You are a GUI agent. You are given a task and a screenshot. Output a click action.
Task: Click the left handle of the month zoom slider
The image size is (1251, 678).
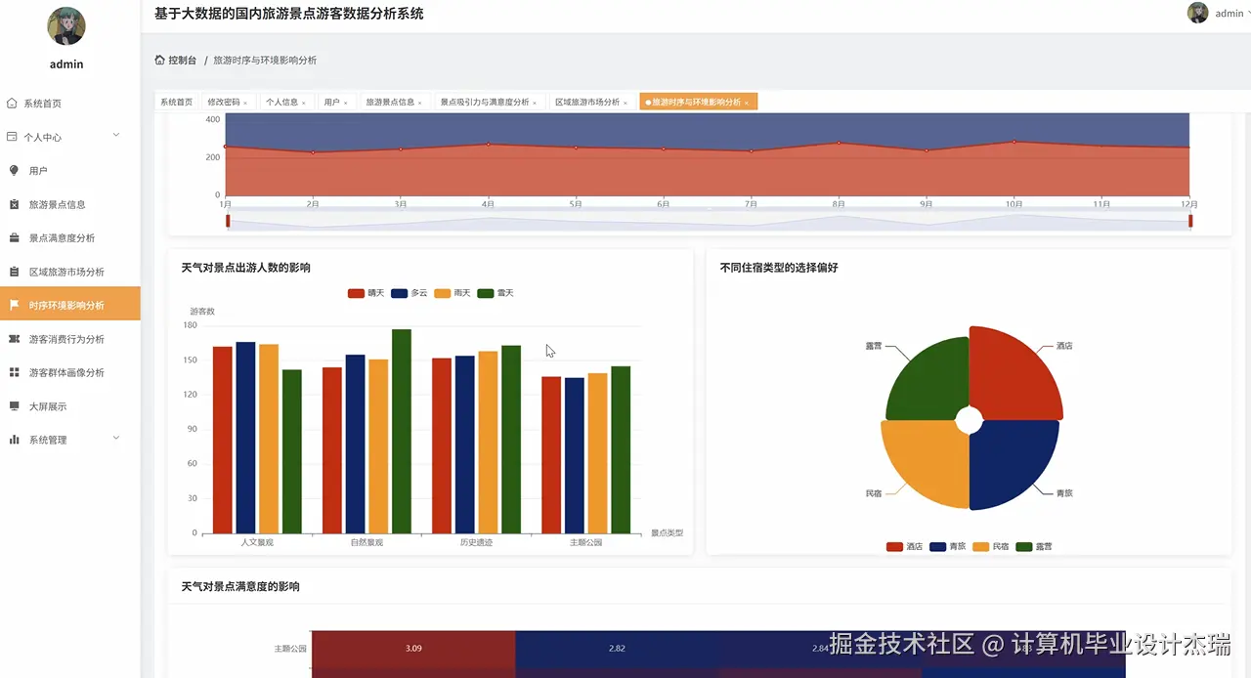point(228,221)
